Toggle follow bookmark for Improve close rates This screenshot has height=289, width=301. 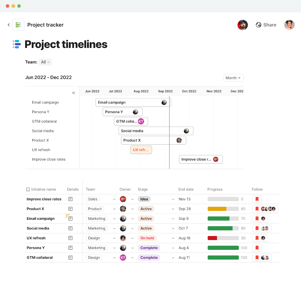pyautogui.click(x=257, y=199)
